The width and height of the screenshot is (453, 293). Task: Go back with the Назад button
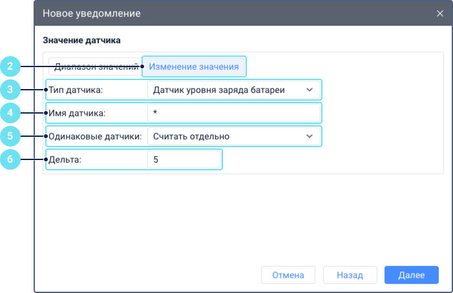(349, 275)
